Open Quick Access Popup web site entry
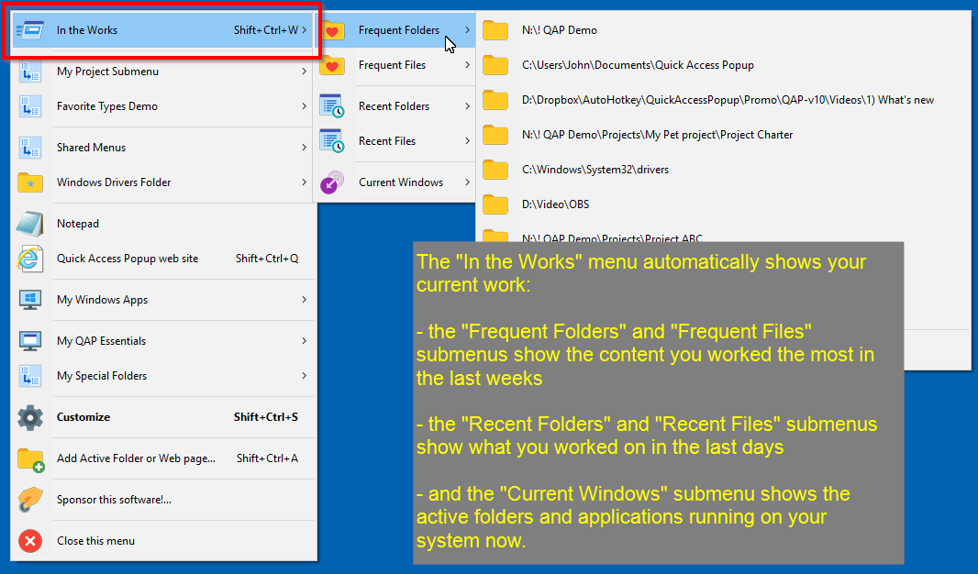 pos(163,259)
